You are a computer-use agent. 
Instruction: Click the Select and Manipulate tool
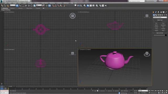46,5
